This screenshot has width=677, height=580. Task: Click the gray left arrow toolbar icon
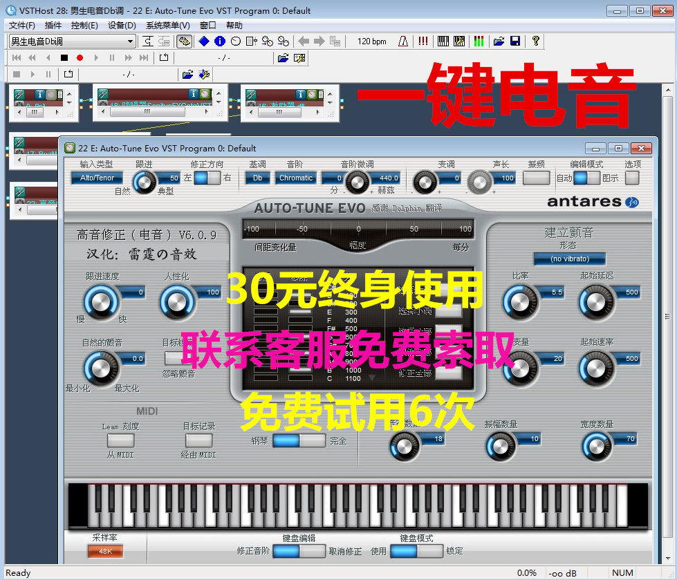304,41
